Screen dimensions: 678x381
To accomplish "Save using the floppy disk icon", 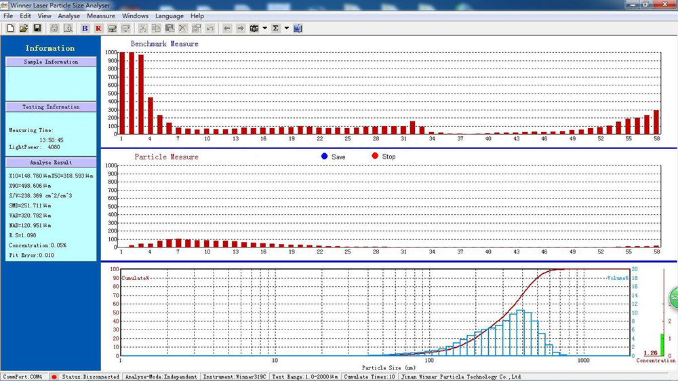I will coord(37,28).
